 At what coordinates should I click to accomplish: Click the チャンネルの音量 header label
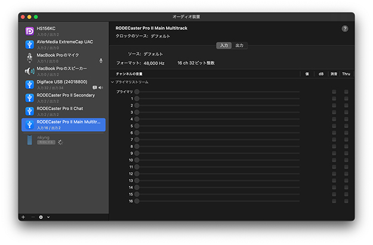pos(129,74)
